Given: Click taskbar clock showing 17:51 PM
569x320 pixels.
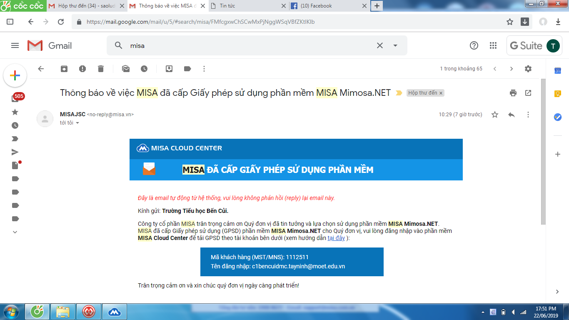Looking at the screenshot, I should coord(546,311).
